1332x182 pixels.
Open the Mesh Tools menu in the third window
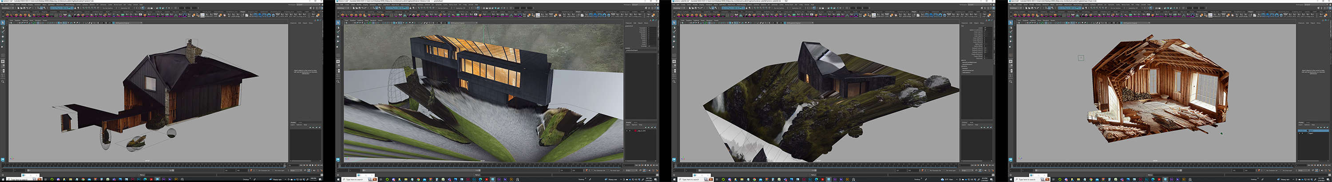coord(731,4)
